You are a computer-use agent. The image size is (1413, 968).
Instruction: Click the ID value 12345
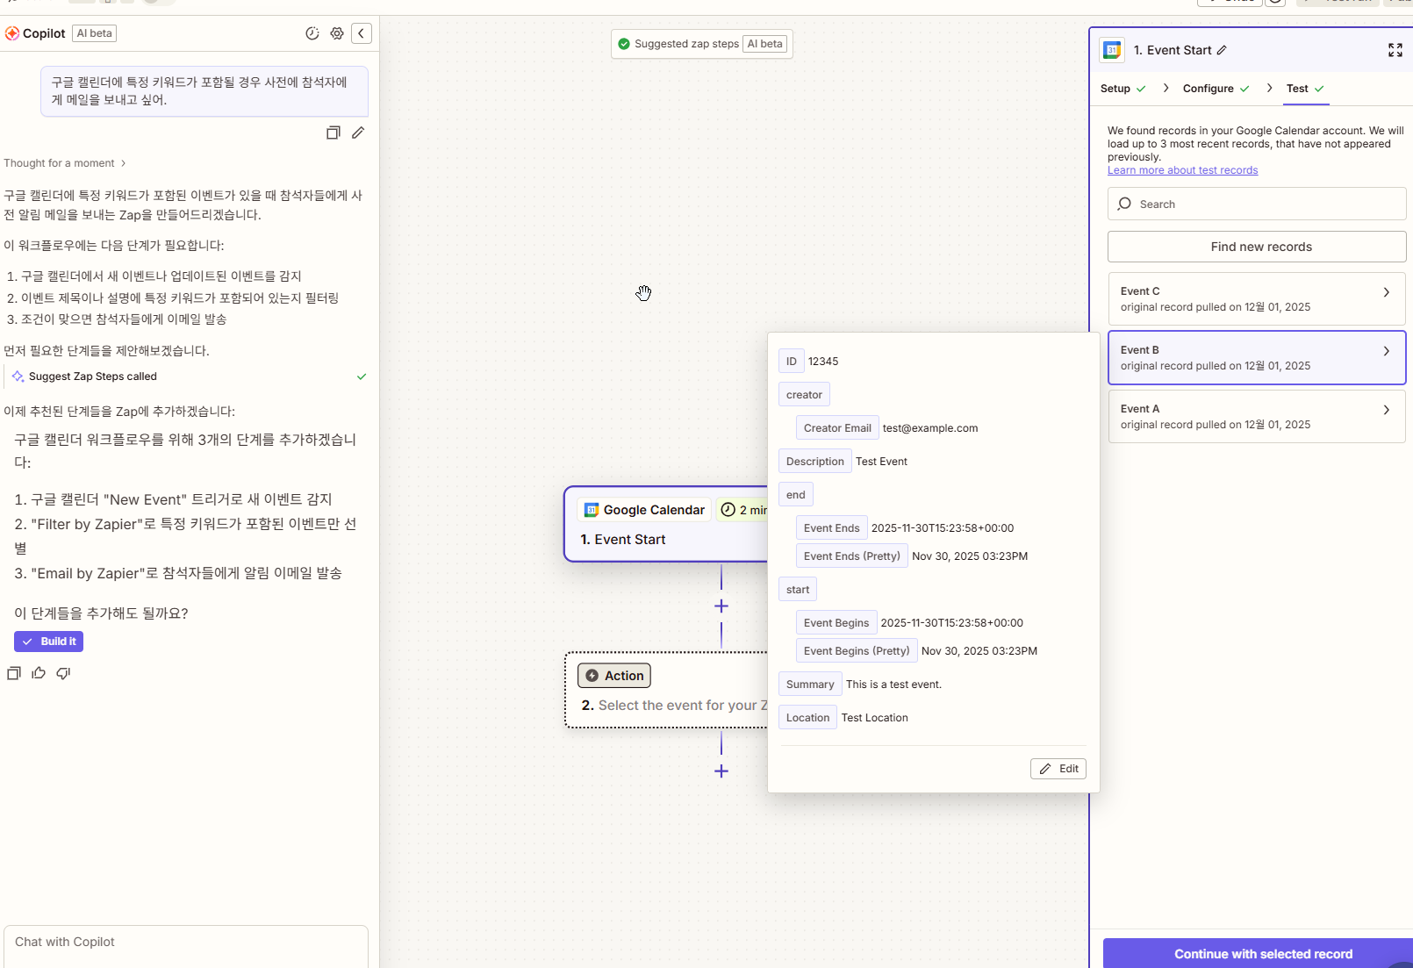(x=823, y=362)
